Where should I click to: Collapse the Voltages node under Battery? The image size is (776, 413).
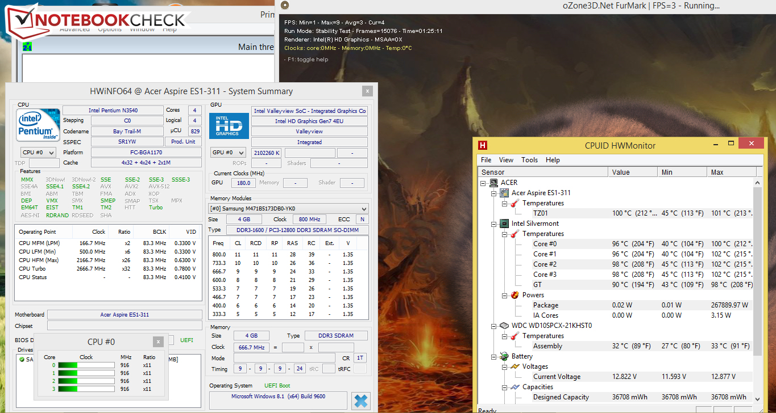click(x=505, y=366)
